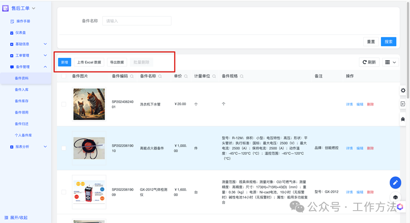Click the 备件名称 search input field

click(137, 21)
